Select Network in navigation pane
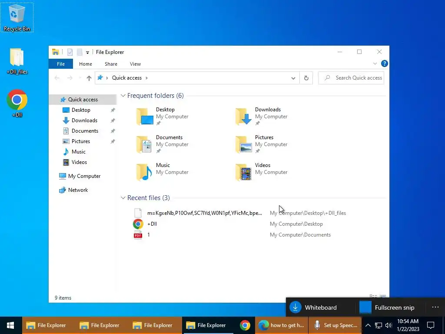The height and width of the screenshot is (334, 445). click(78, 190)
